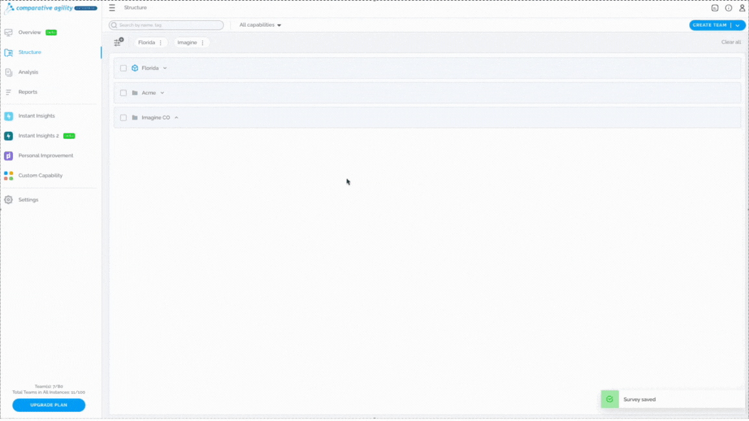The image size is (749, 421).
Task: Click the Structure sidebar icon
Action: pyautogui.click(x=8, y=53)
